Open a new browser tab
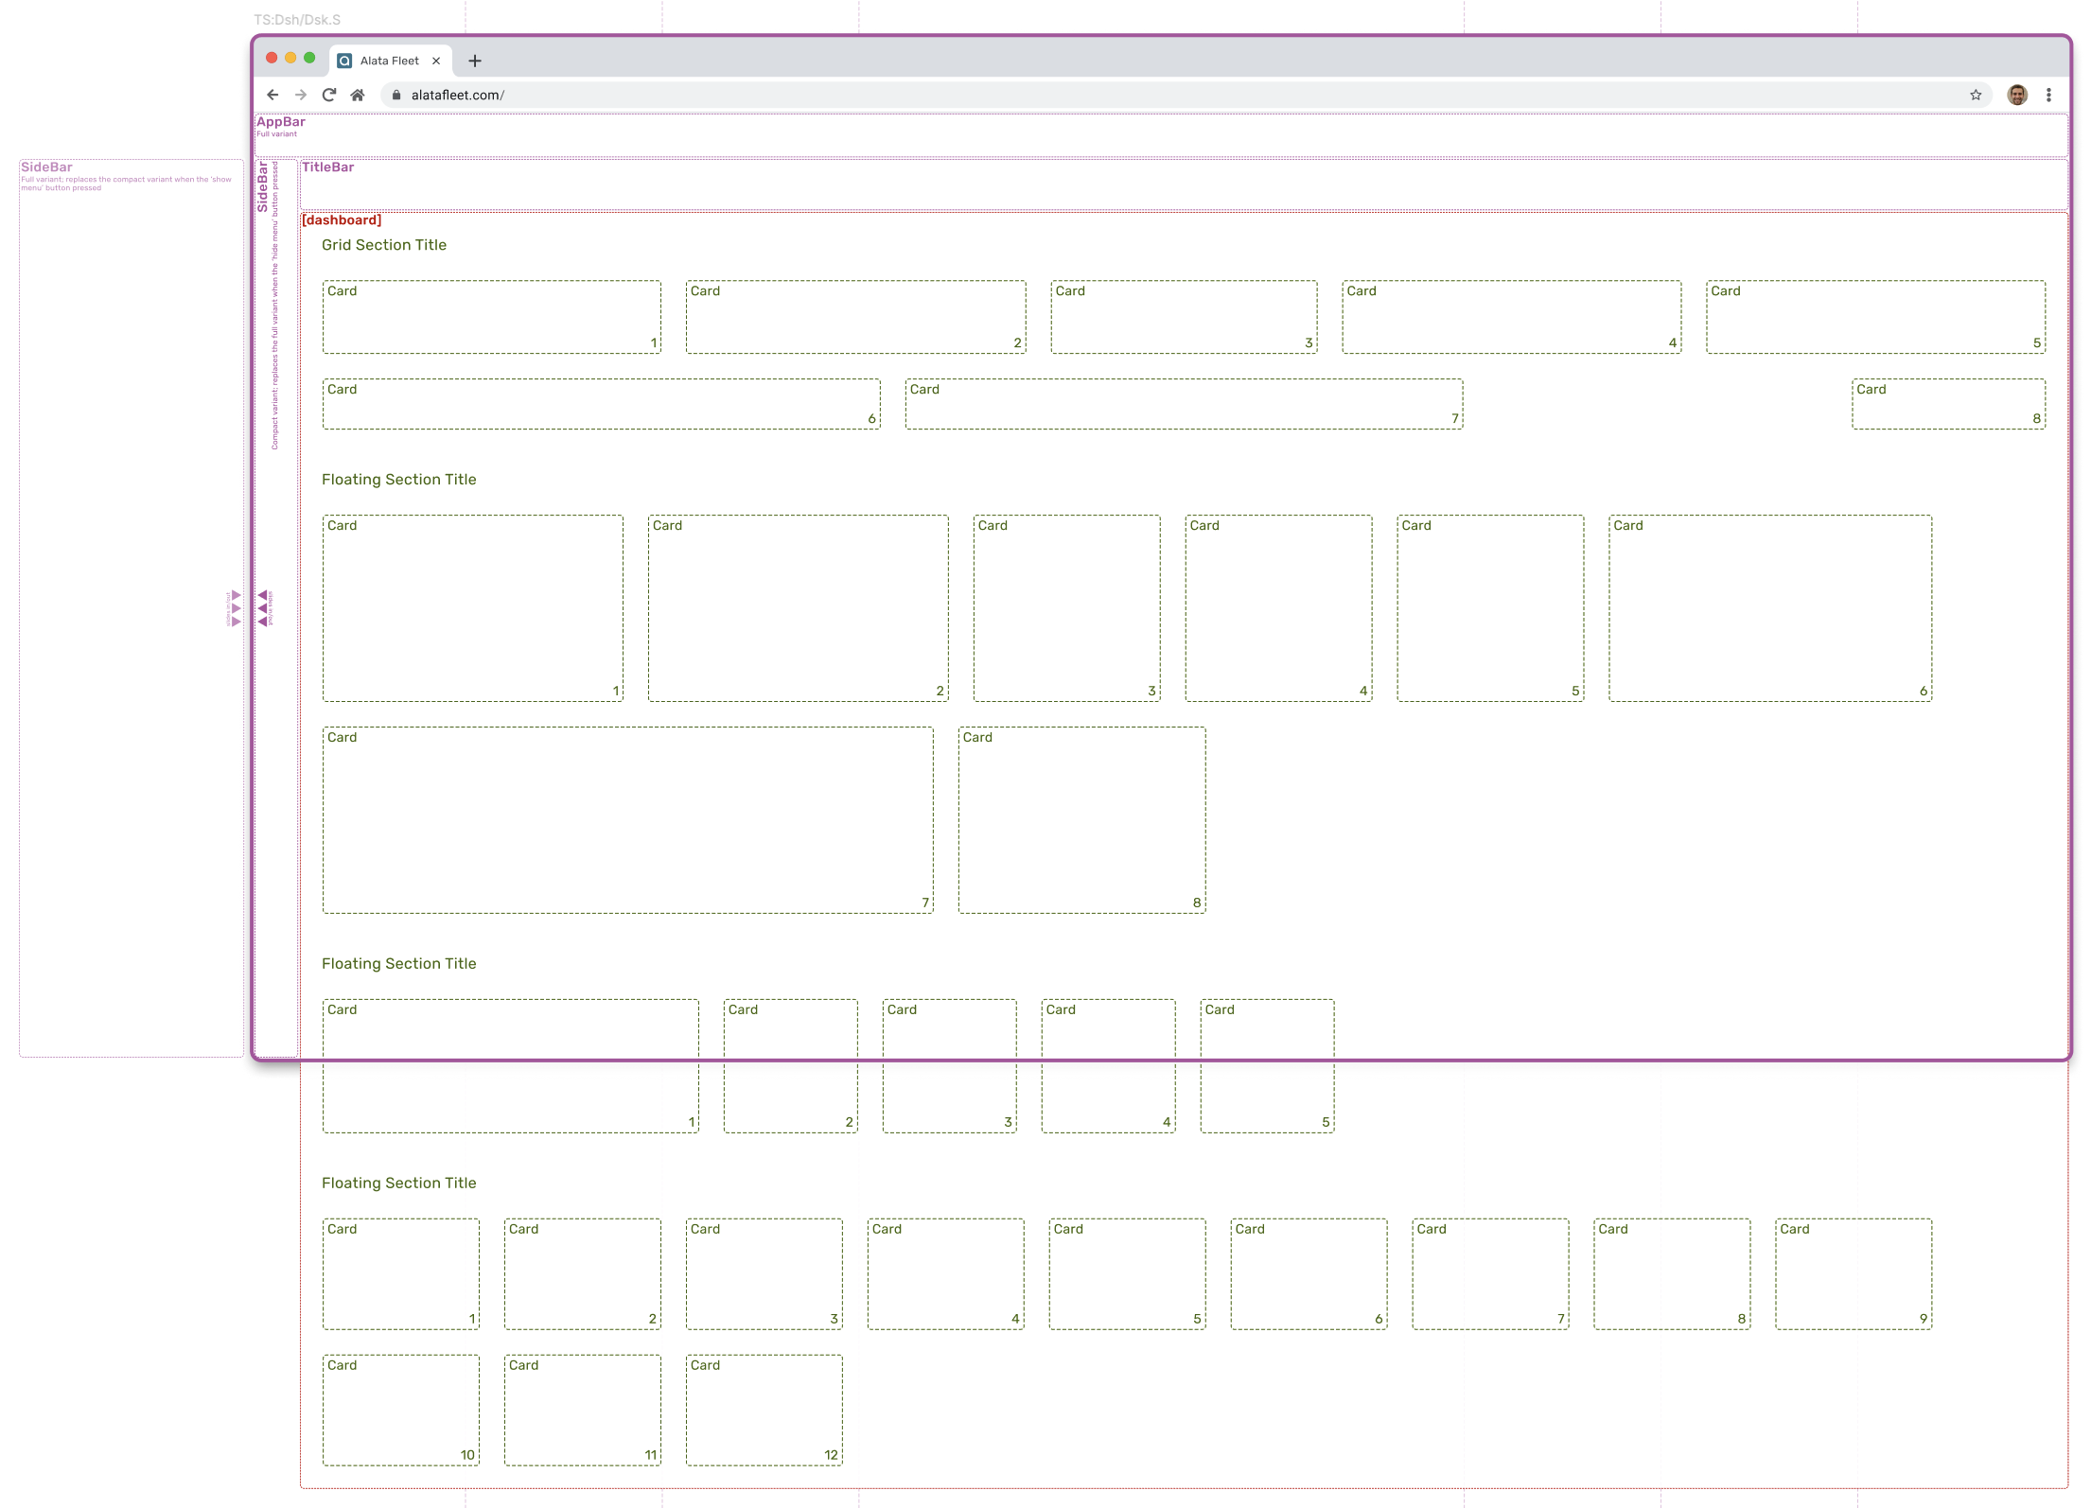Image resolution: width=2091 pixels, height=1508 pixels. pyautogui.click(x=475, y=61)
